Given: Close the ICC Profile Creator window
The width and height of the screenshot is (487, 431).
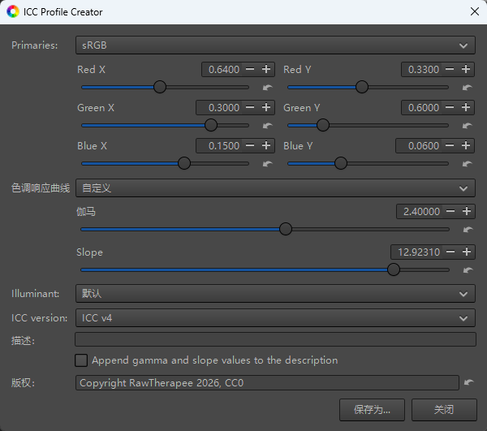Looking at the screenshot, I should click(474, 12).
